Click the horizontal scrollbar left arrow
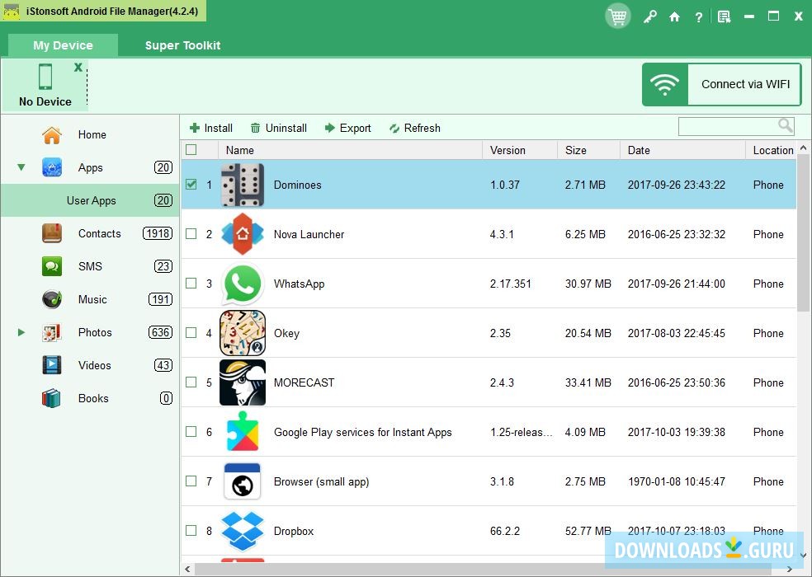The width and height of the screenshot is (812, 577). (x=187, y=570)
